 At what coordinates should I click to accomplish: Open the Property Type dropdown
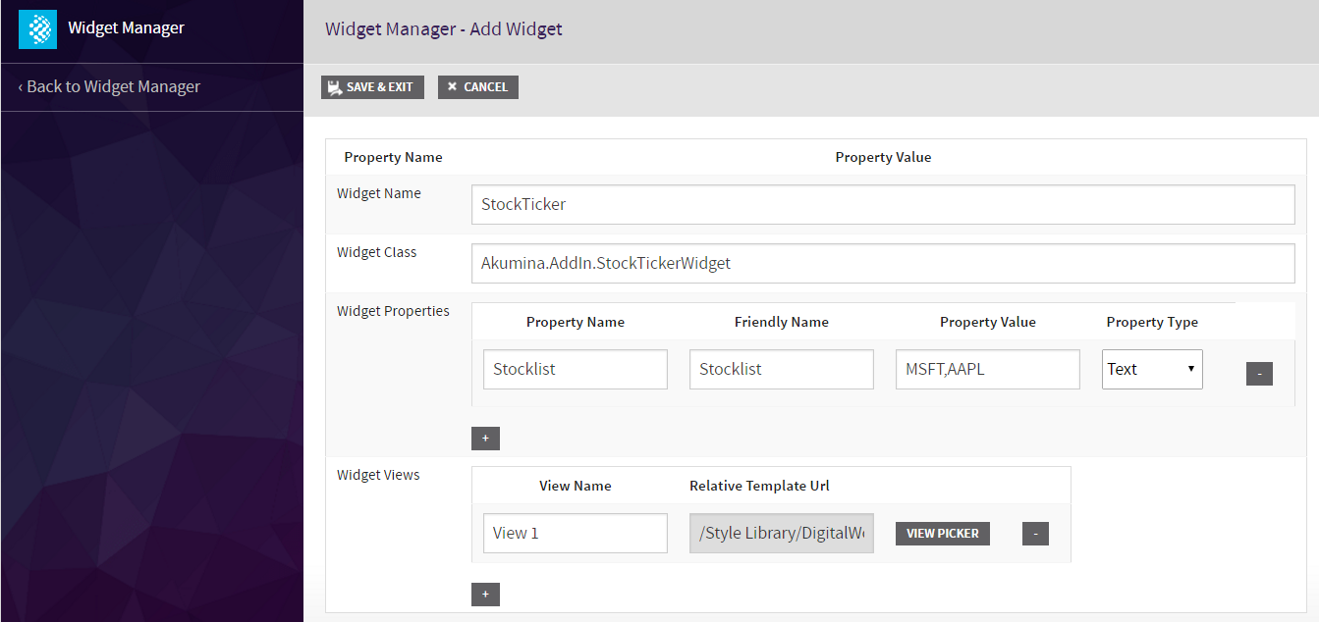pos(1152,370)
